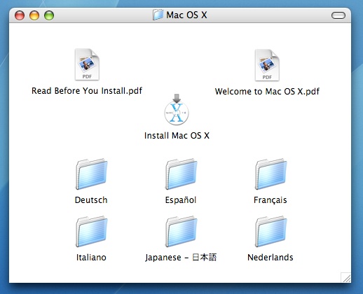This screenshot has height=294, width=363.
Task: Open the Deutsch folder icon
Action: (91, 174)
